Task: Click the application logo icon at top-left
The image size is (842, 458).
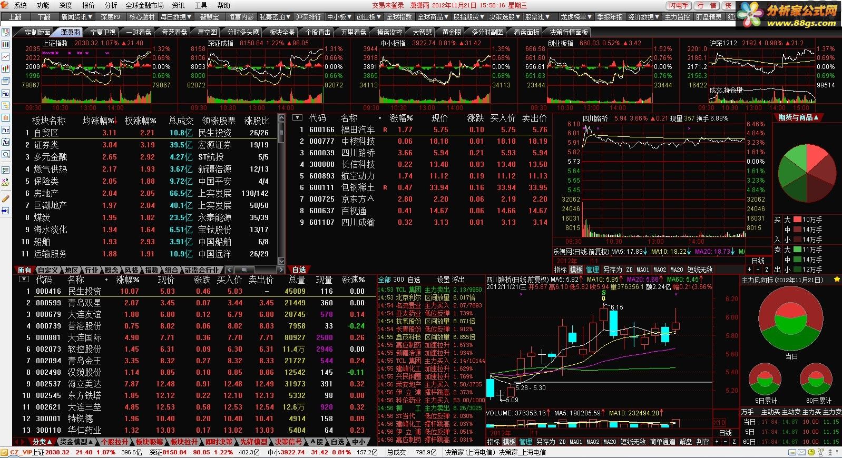Action: [5, 5]
